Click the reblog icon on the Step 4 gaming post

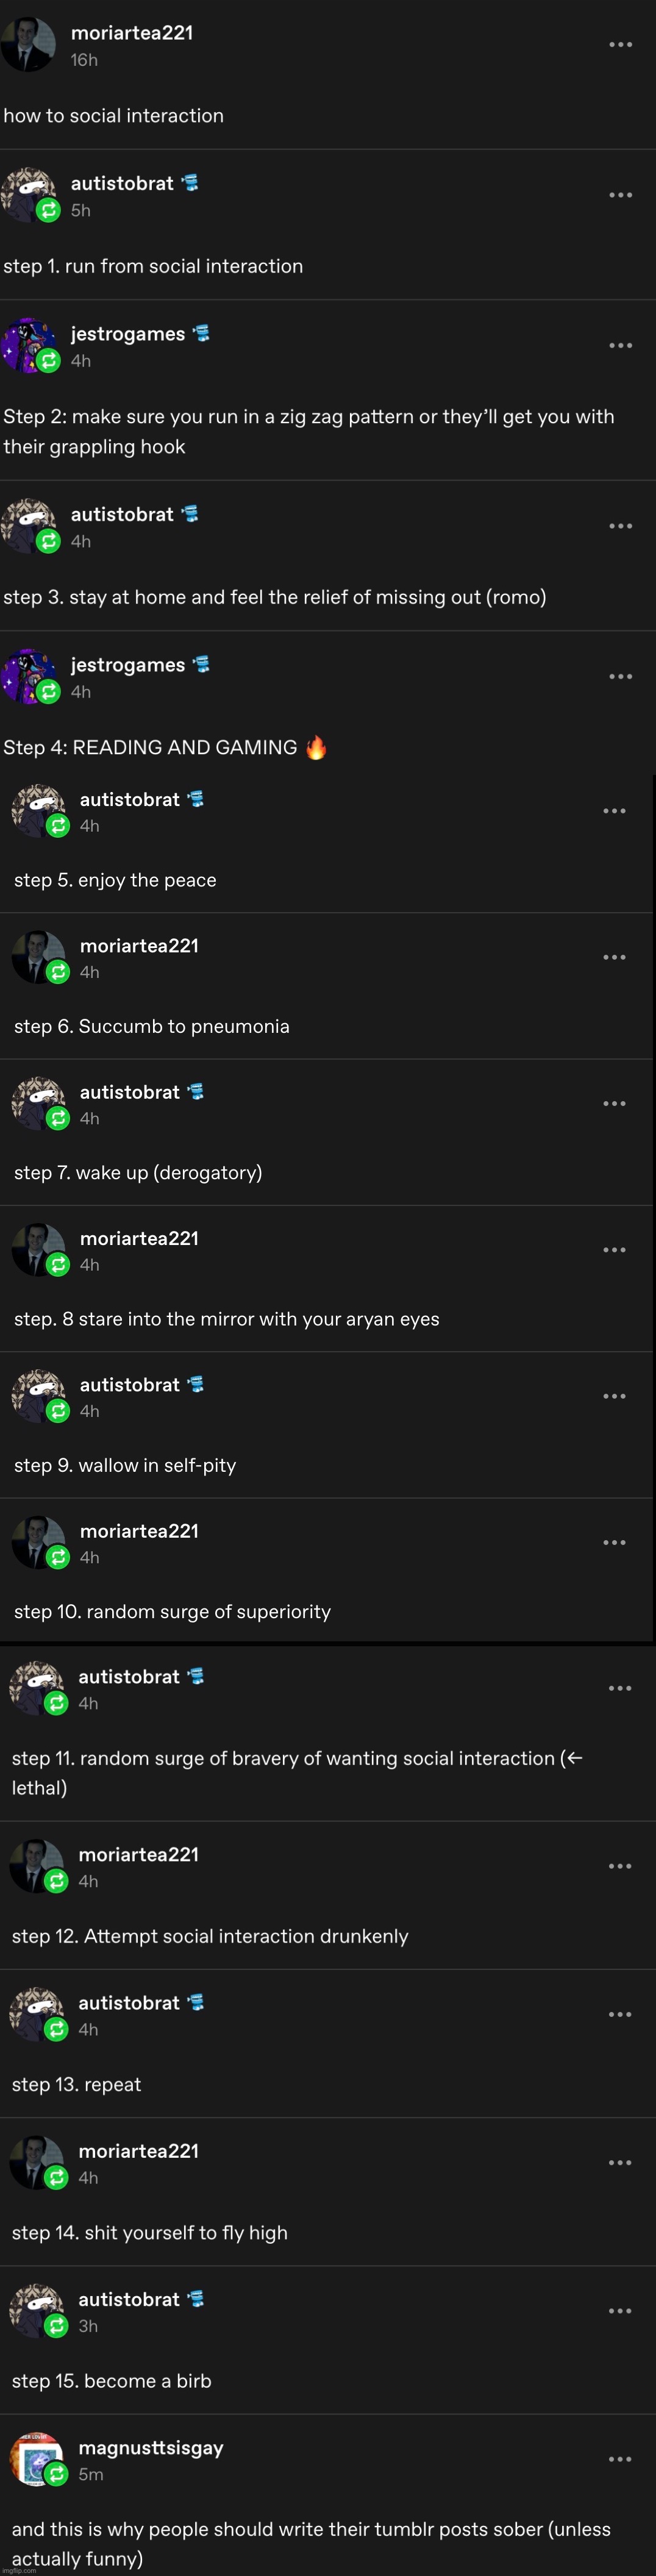(48, 692)
